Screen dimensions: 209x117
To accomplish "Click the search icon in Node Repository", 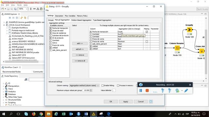I will [x=26, y=79].
